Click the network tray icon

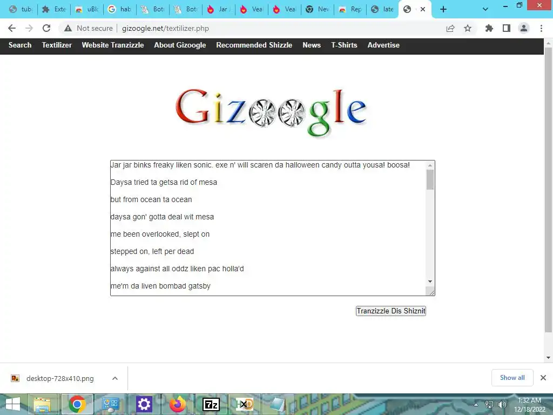489,404
